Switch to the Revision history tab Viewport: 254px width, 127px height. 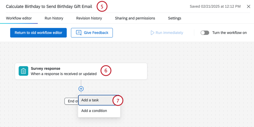[89, 18]
